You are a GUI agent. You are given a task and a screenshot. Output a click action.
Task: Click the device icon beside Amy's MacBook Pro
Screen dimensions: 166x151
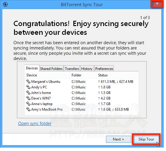28,109
